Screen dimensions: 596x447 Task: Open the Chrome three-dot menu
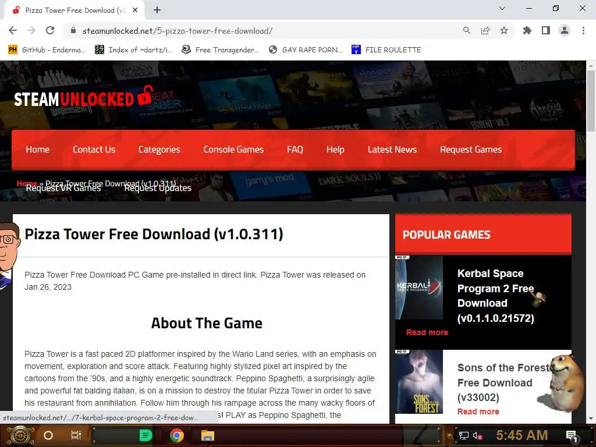tap(583, 30)
